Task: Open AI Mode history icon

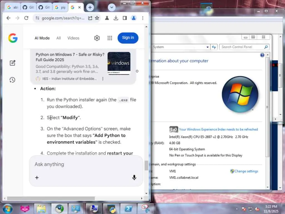Action: (12, 80)
